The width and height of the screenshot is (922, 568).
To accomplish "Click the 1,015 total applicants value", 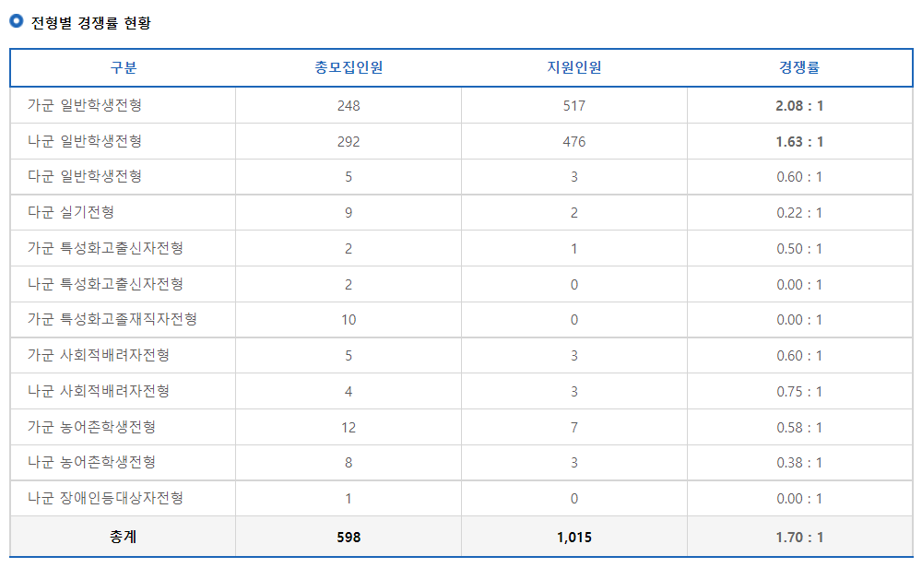I will point(574,537).
